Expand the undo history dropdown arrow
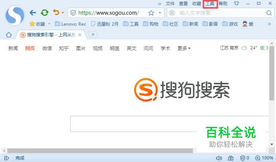Viewport: 276px width, 162px height. point(63,13)
